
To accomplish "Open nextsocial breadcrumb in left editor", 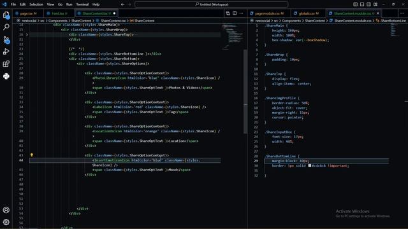I will click(x=29, y=20).
